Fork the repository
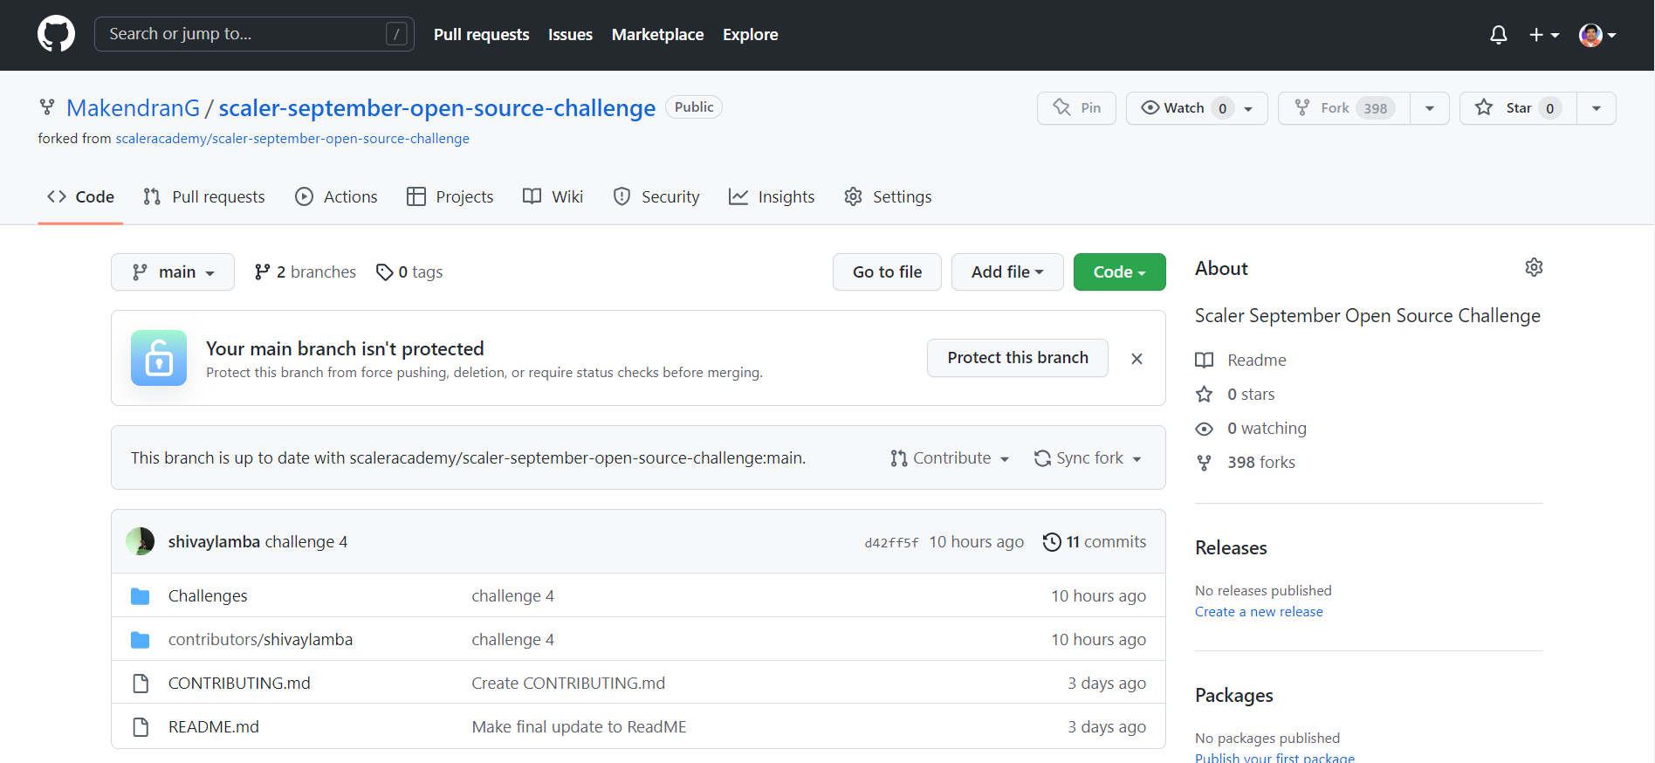Viewport: 1655px width, 763px height. tap(1344, 108)
